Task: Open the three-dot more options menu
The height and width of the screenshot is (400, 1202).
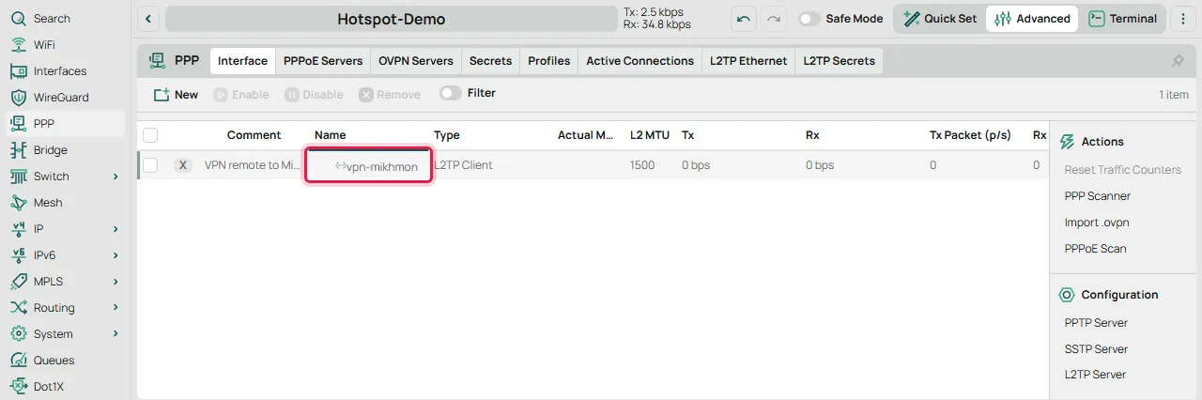Action: tap(1183, 19)
